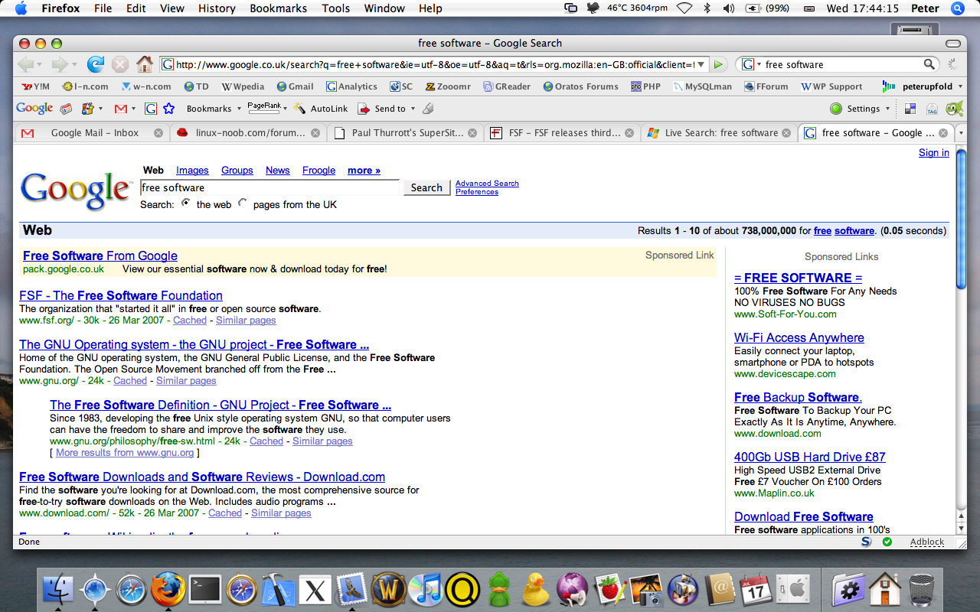Click the volume icon in menu bar
Image resolution: width=980 pixels, height=612 pixels.
pos(728,8)
